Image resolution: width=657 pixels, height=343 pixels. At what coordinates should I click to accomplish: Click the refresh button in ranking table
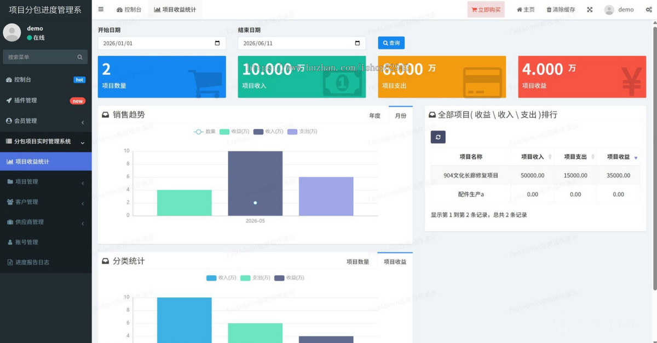(x=438, y=137)
